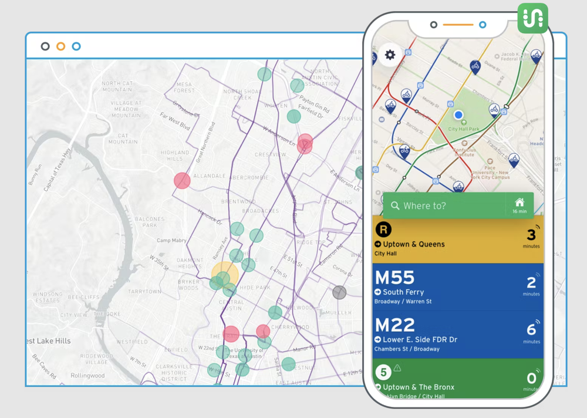Tap the magnifier icon in Where to? bar
The width and height of the screenshot is (587, 418).
click(x=395, y=205)
